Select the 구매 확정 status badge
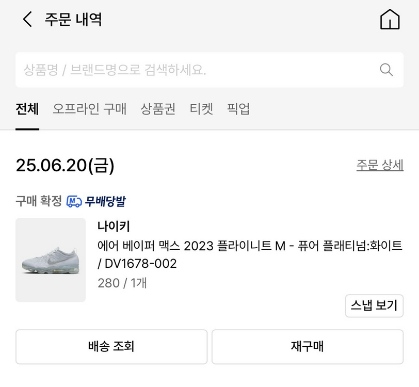 [34, 202]
